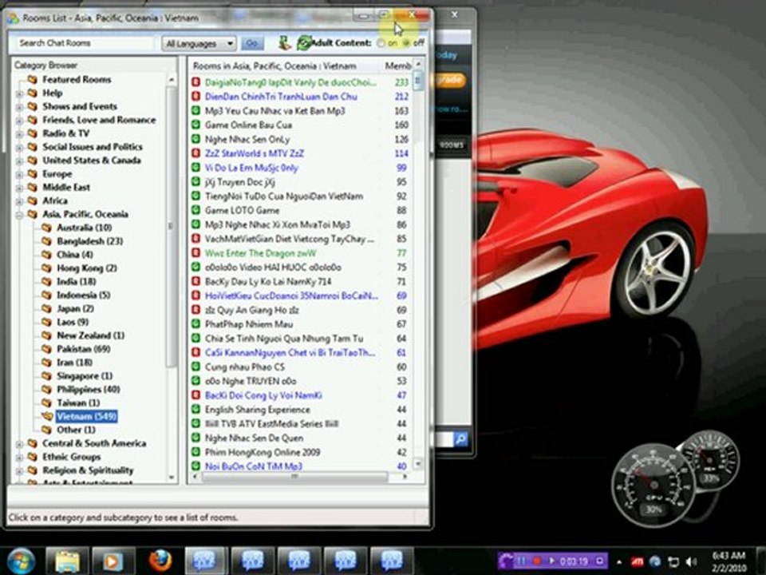Select Social Issues and Politics category
Screen dimensions: 766x575
(93, 146)
